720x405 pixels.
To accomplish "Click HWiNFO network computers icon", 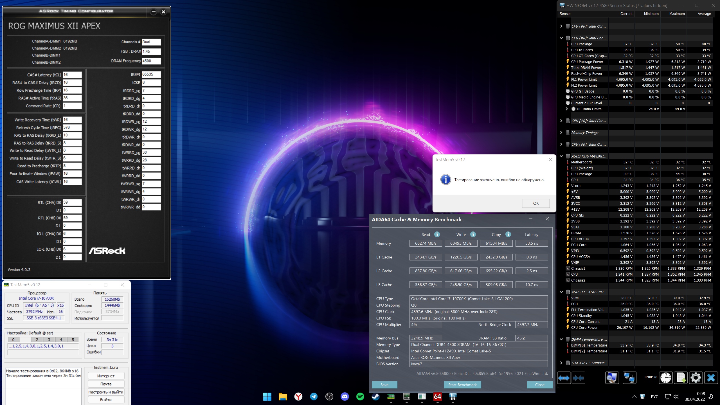I will click(629, 378).
